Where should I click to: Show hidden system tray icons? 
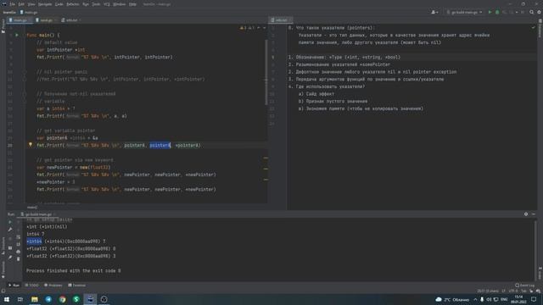[475, 299]
